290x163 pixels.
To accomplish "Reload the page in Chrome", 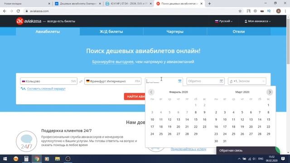I will click(18, 11).
